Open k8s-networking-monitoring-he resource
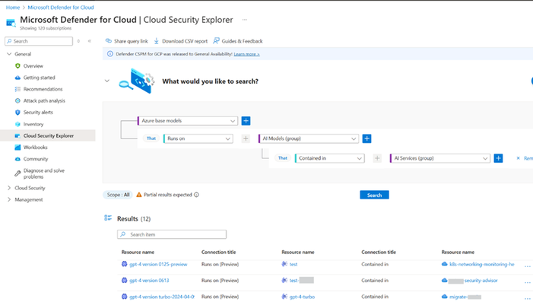Image resolution: width=533 pixels, height=305 pixels. pyautogui.click(x=481, y=264)
